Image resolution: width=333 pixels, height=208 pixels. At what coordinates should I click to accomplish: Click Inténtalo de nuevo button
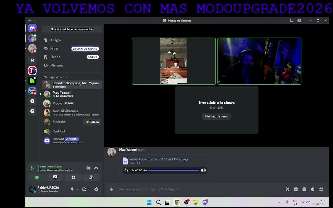(x=217, y=116)
